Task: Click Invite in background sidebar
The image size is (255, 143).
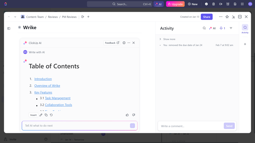Action: (11, 139)
